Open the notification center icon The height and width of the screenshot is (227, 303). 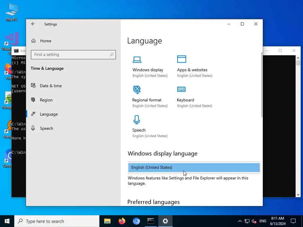pos(293,221)
